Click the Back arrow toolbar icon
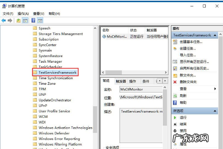The width and height of the screenshot is (223, 149). point(3,21)
